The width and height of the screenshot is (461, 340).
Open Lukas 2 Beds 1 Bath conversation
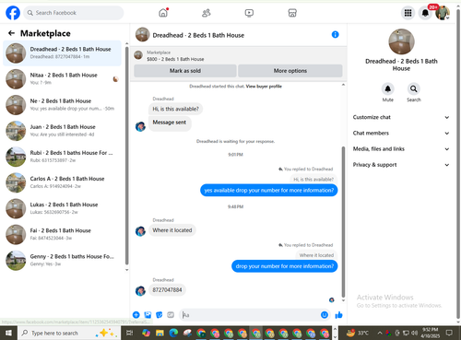tap(63, 208)
